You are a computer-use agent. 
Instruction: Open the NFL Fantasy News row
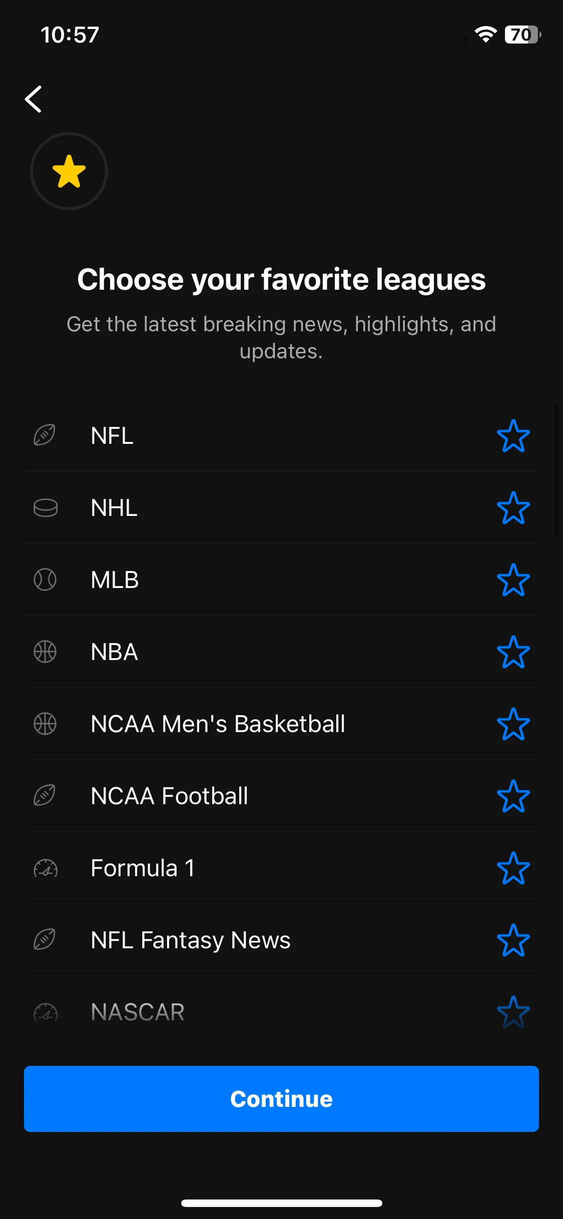click(281, 940)
